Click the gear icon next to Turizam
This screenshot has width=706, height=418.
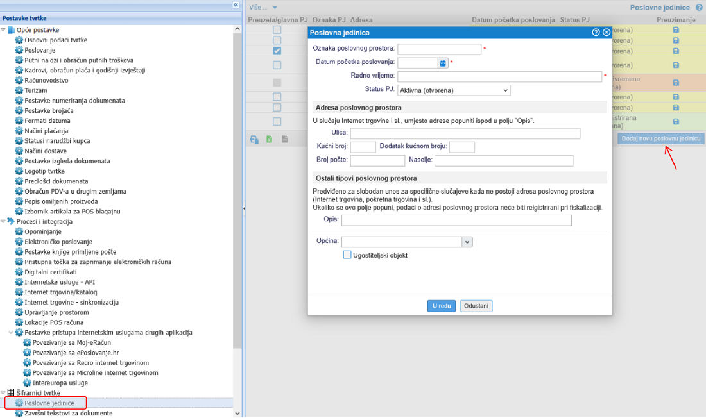click(19, 90)
